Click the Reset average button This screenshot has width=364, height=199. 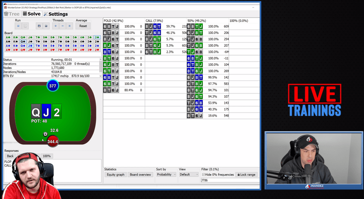pyautogui.click(x=83, y=26)
